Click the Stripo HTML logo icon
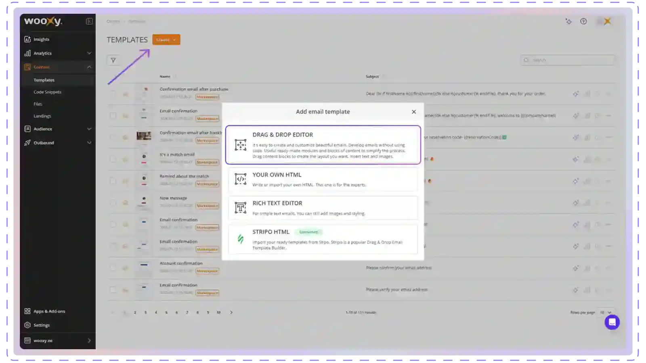646x363 pixels. pos(241,239)
